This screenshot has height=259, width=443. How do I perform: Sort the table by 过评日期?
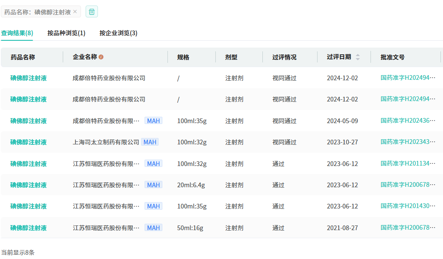[357, 57]
